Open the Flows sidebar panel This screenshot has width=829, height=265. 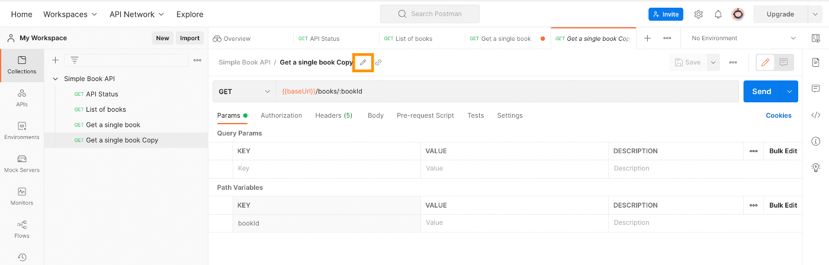click(22, 230)
